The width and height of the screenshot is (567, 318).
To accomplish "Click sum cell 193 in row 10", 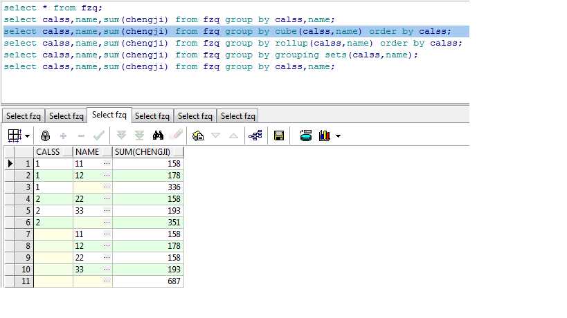I will 148,270.
